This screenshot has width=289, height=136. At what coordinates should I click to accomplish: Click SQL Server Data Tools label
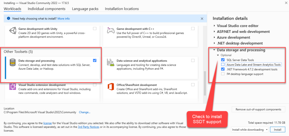click(240, 60)
